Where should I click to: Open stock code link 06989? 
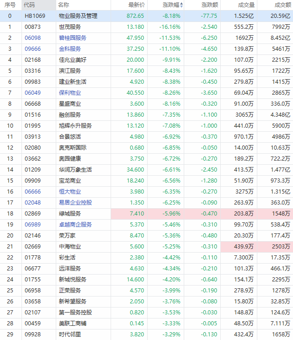coord(33,224)
